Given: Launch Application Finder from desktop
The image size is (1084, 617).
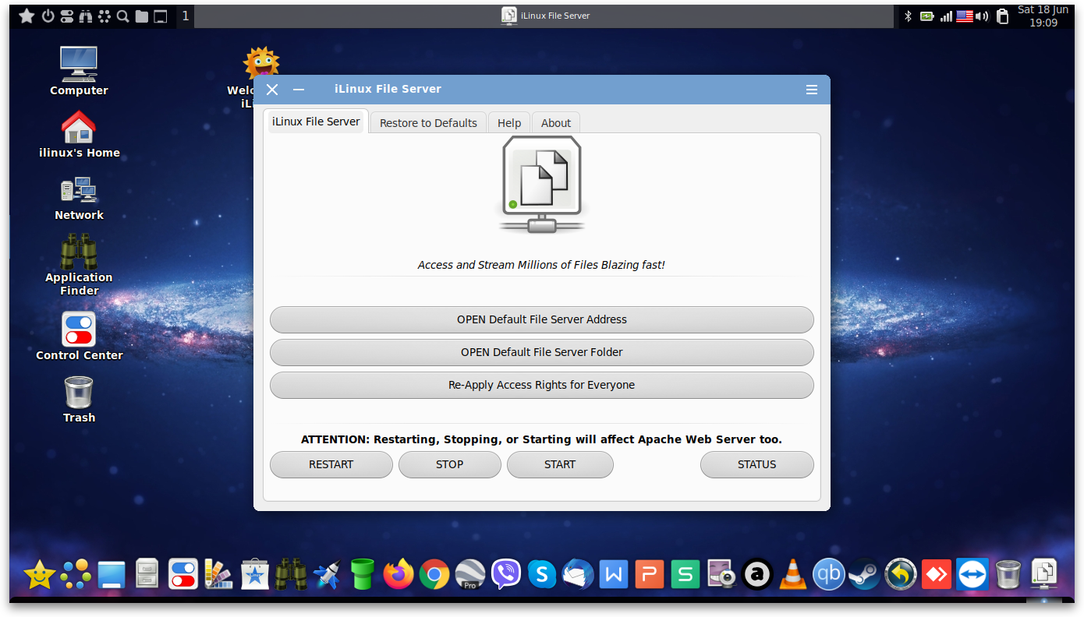Looking at the screenshot, I should click(x=79, y=265).
